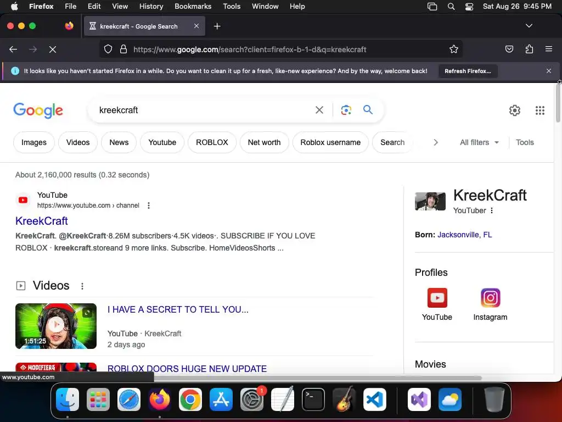
Task: Search by image with camera icon
Action: [346, 110]
